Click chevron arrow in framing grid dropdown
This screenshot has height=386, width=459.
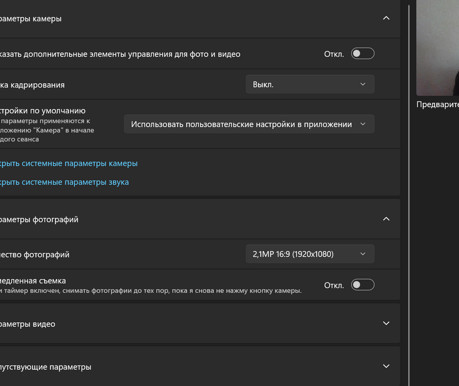363,84
